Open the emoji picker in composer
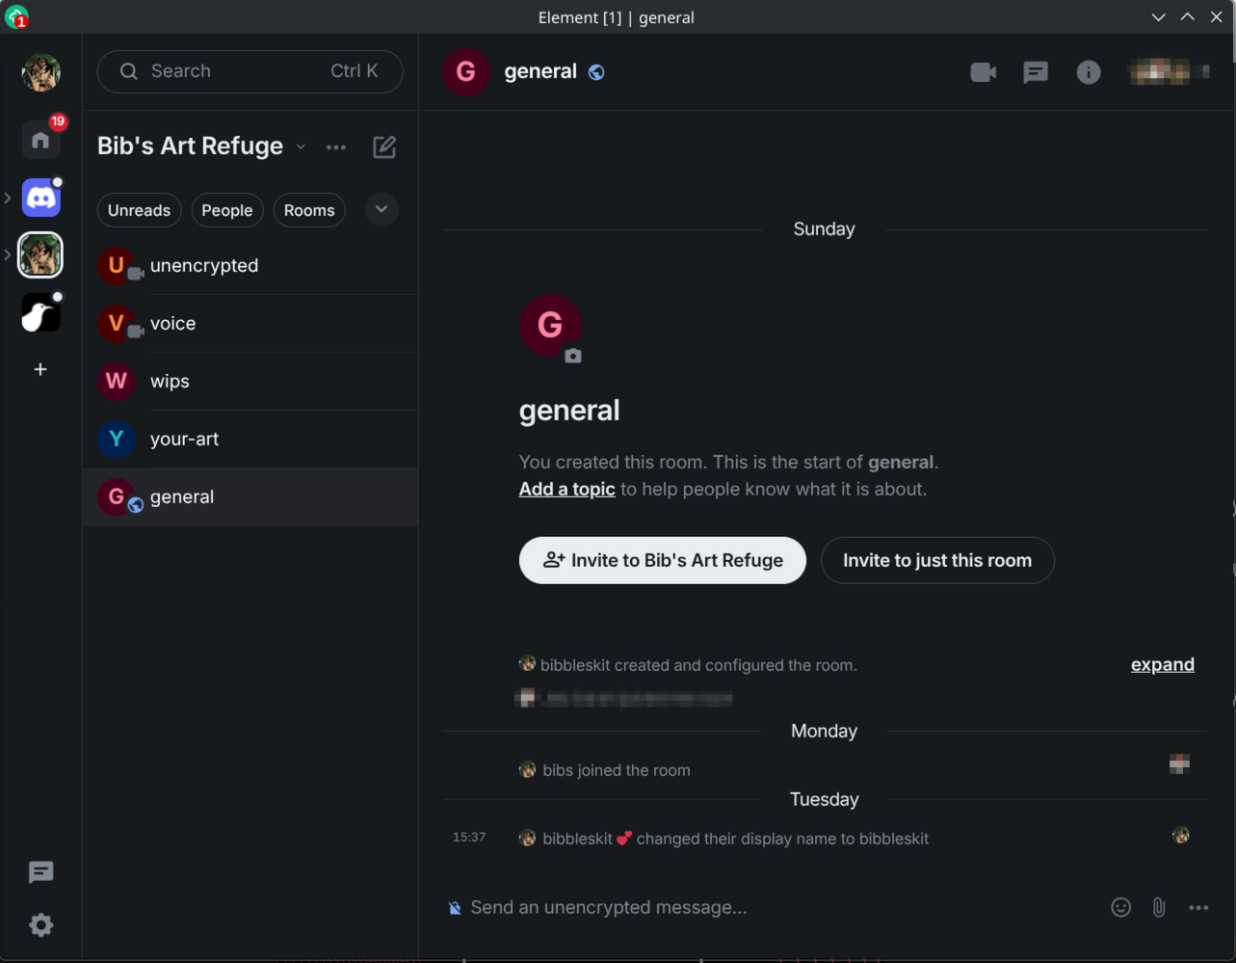The height and width of the screenshot is (963, 1236). pyautogui.click(x=1120, y=907)
